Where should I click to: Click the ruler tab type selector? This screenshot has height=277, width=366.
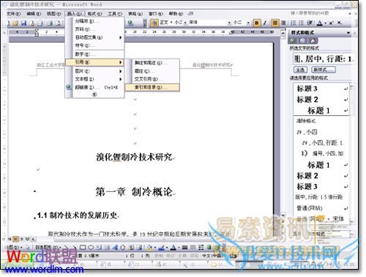4,32
